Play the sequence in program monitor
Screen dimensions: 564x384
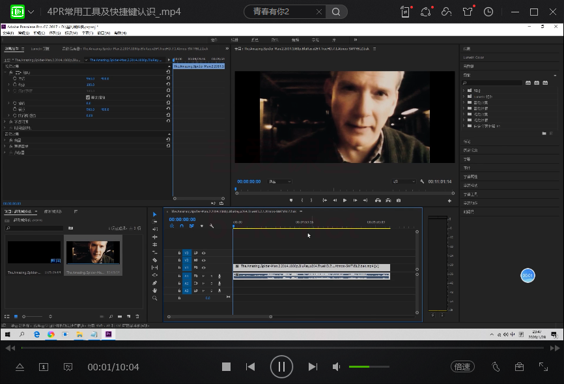point(345,200)
